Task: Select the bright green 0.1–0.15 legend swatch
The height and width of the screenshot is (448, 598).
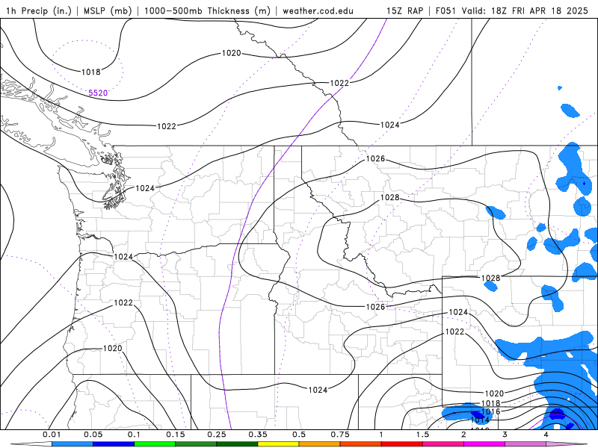Action: coord(155,444)
